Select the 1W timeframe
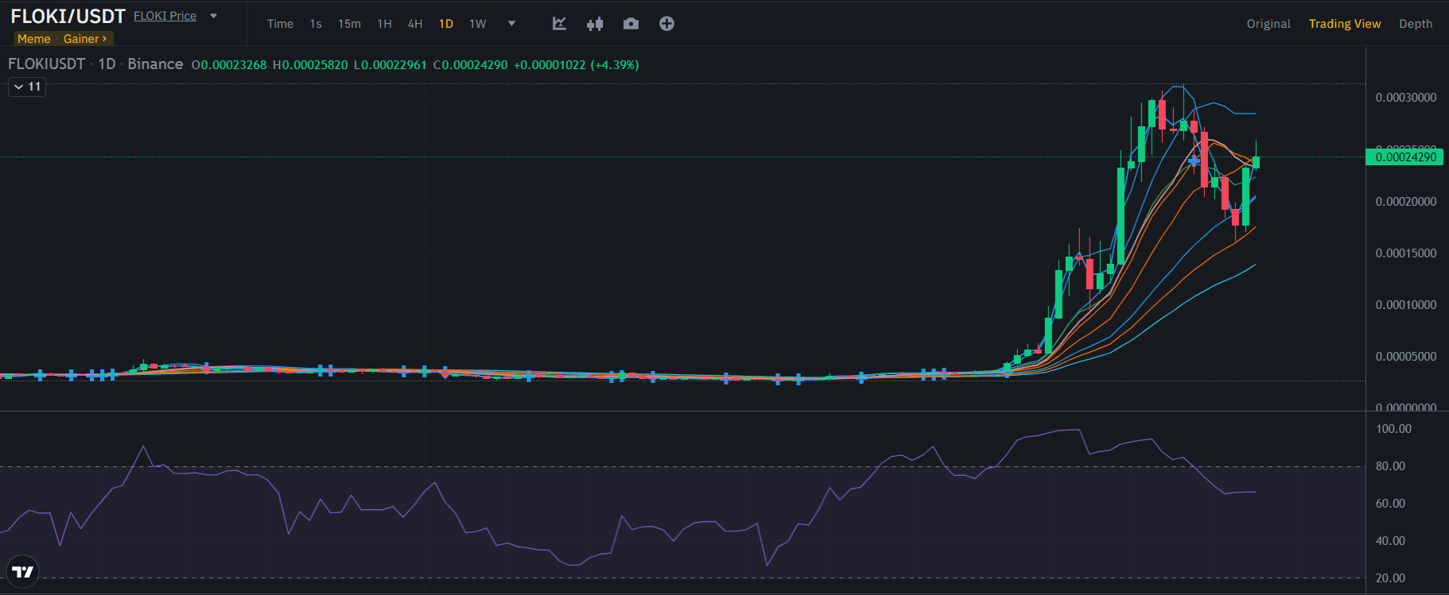The image size is (1449, 595). click(477, 24)
